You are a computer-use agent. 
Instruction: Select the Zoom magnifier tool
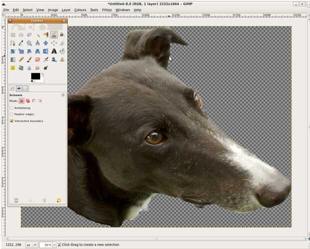pyautogui.click(x=29, y=43)
